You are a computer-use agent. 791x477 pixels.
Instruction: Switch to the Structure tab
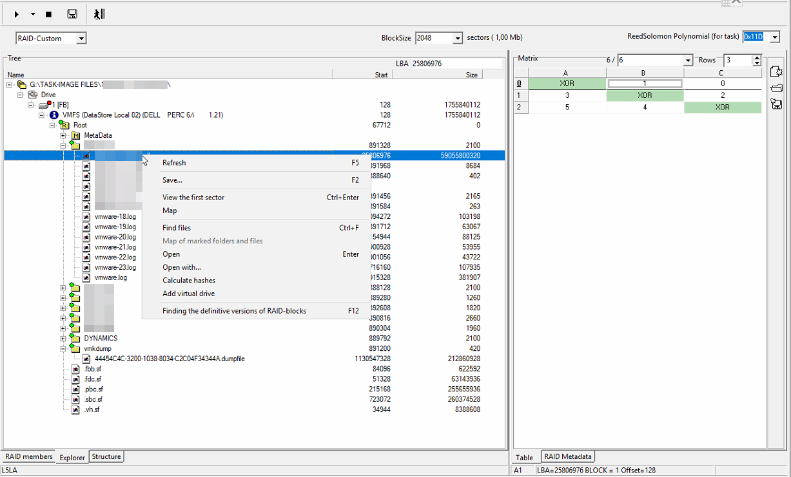[106, 456]
